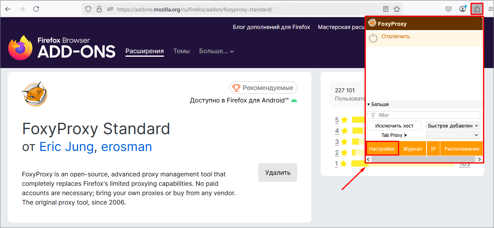The height and width of the screenshot is (228, 494).
Task: Reload the add-ons page
Action: point(36,9)
